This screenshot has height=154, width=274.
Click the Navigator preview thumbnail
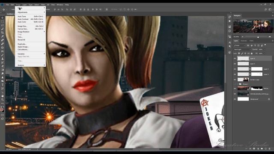coord(253,26)
